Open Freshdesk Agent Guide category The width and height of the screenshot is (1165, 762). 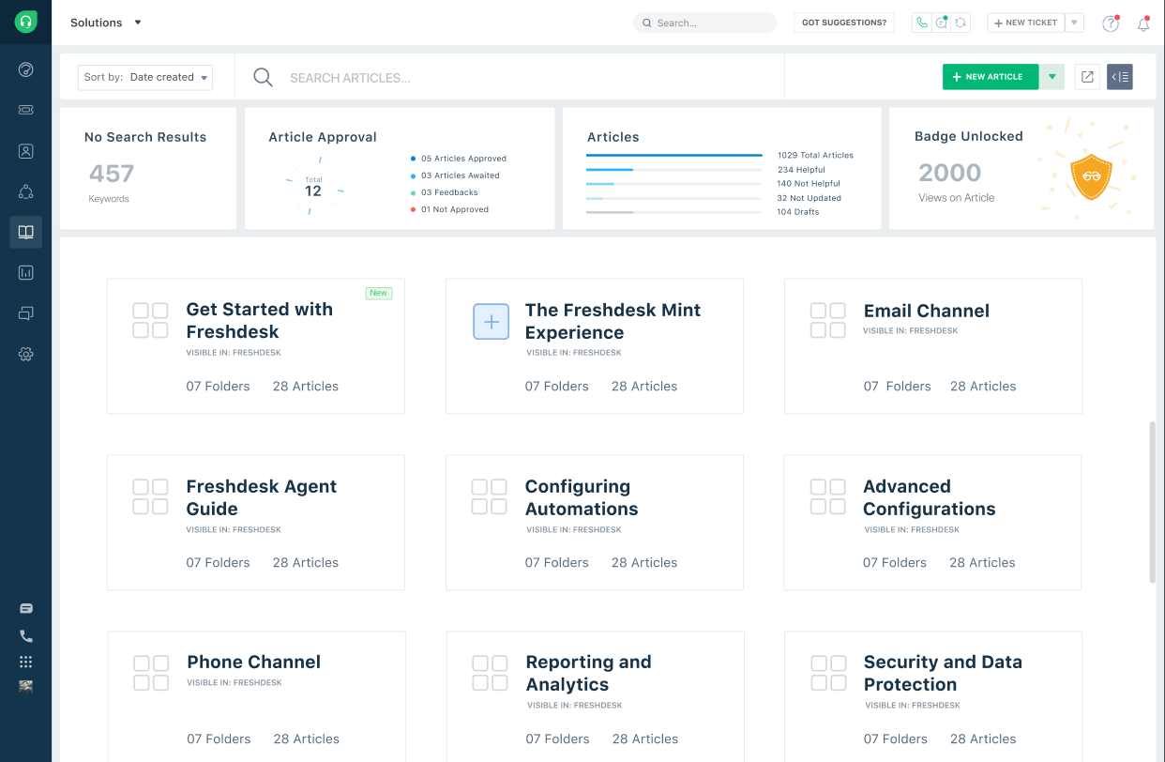(x=256, y=523)
